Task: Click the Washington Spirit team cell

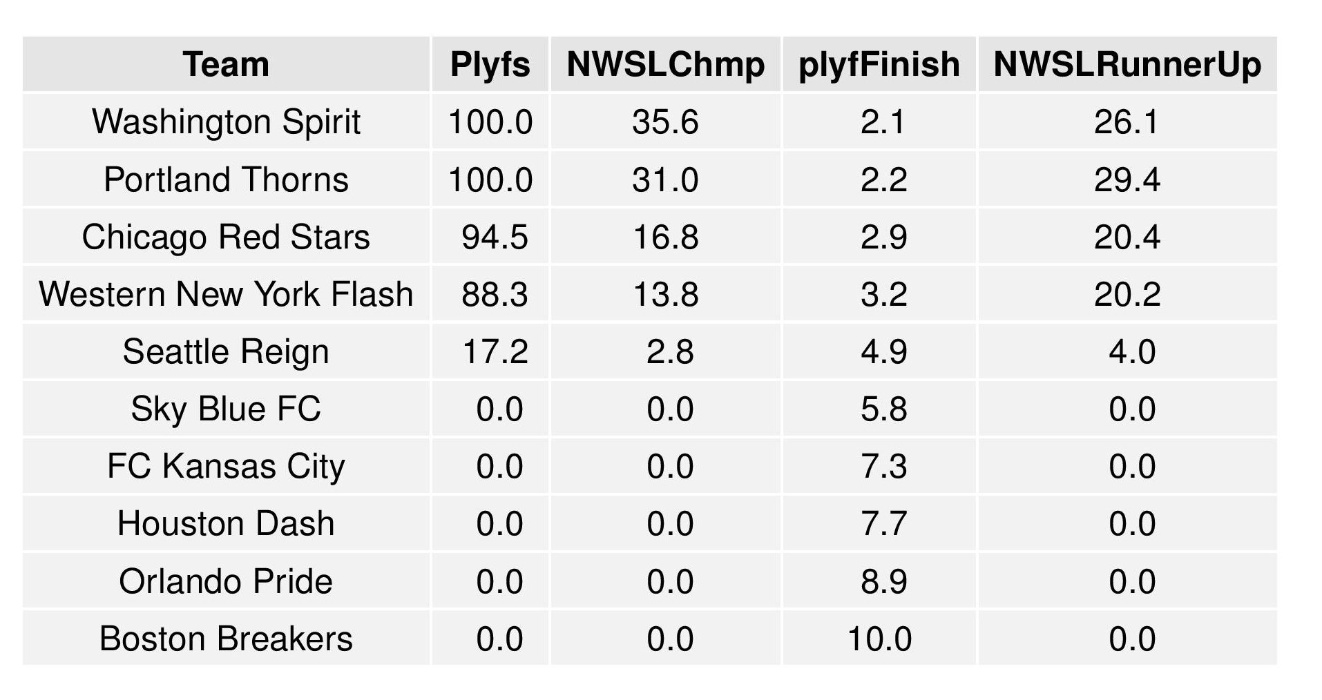Action: (x=226, y=122)
